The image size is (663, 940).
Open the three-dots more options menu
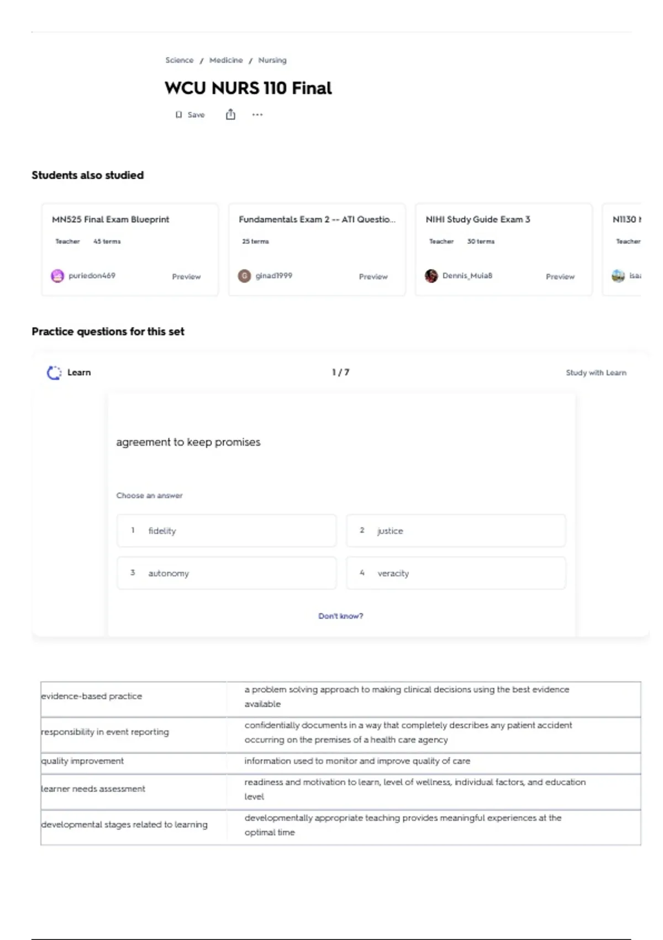coord(257,115)
